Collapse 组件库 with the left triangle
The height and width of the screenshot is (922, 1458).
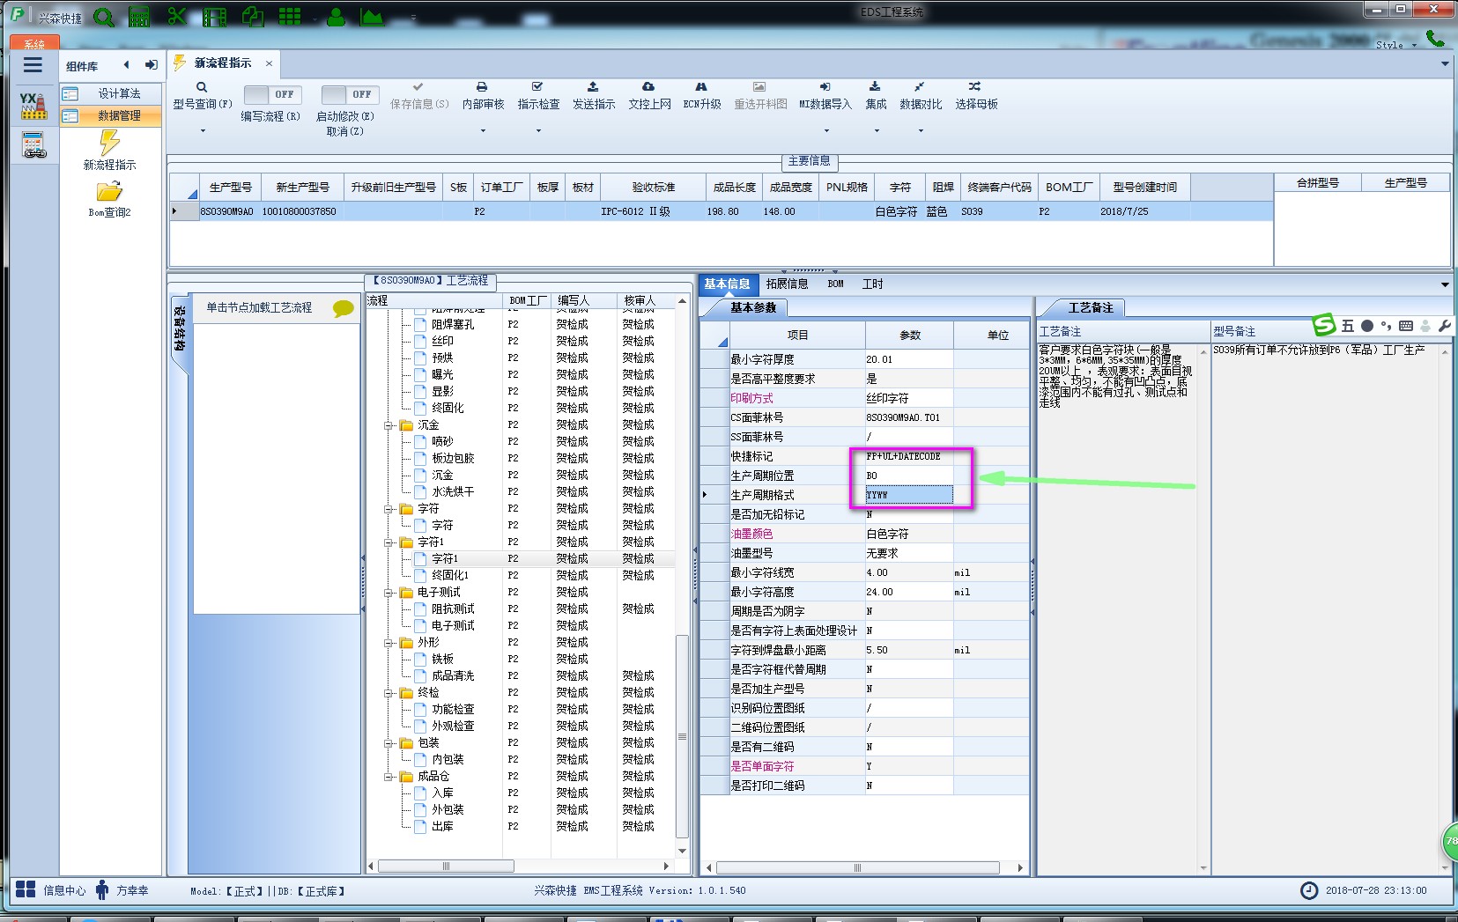(127, 65)
